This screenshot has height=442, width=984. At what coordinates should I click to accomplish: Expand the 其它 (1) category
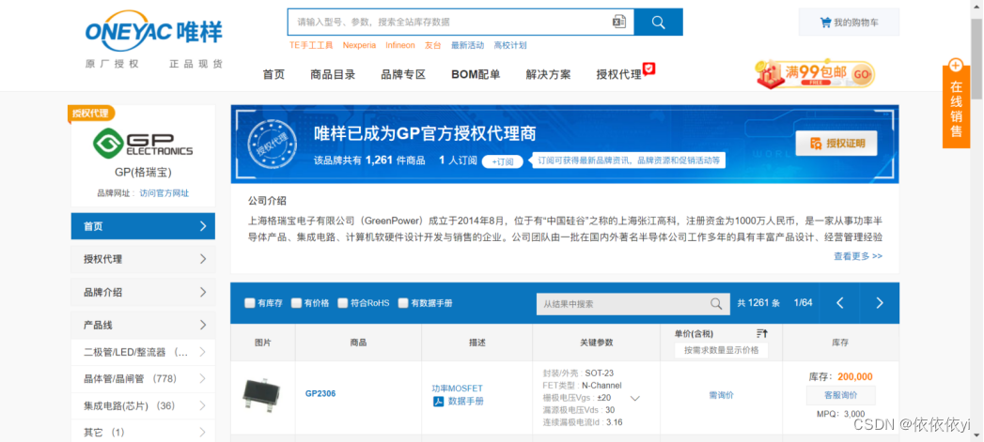(x=143, y=432)
